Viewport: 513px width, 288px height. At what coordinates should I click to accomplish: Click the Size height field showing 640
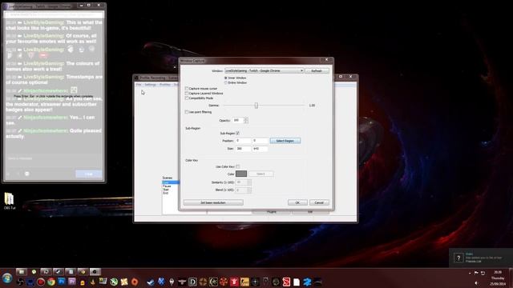260,149
